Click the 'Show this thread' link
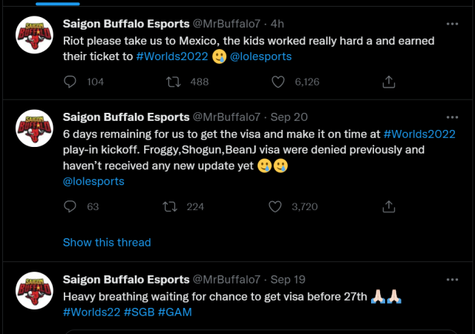 [x=107, y=243]
